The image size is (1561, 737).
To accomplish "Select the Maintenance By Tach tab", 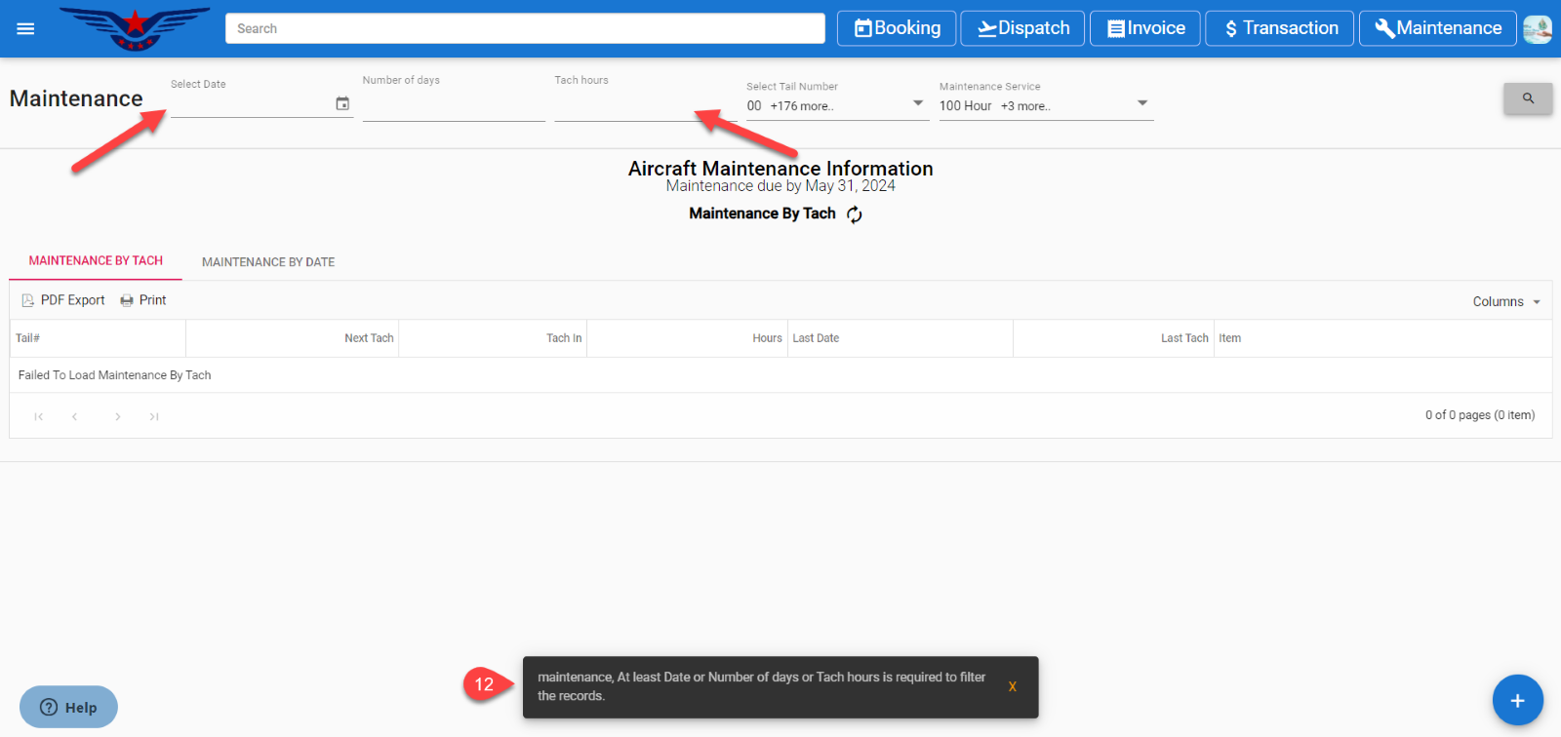I will (x=96, y=261).
